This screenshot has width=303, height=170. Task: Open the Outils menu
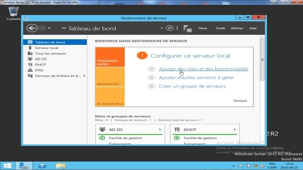click(221, 28)
